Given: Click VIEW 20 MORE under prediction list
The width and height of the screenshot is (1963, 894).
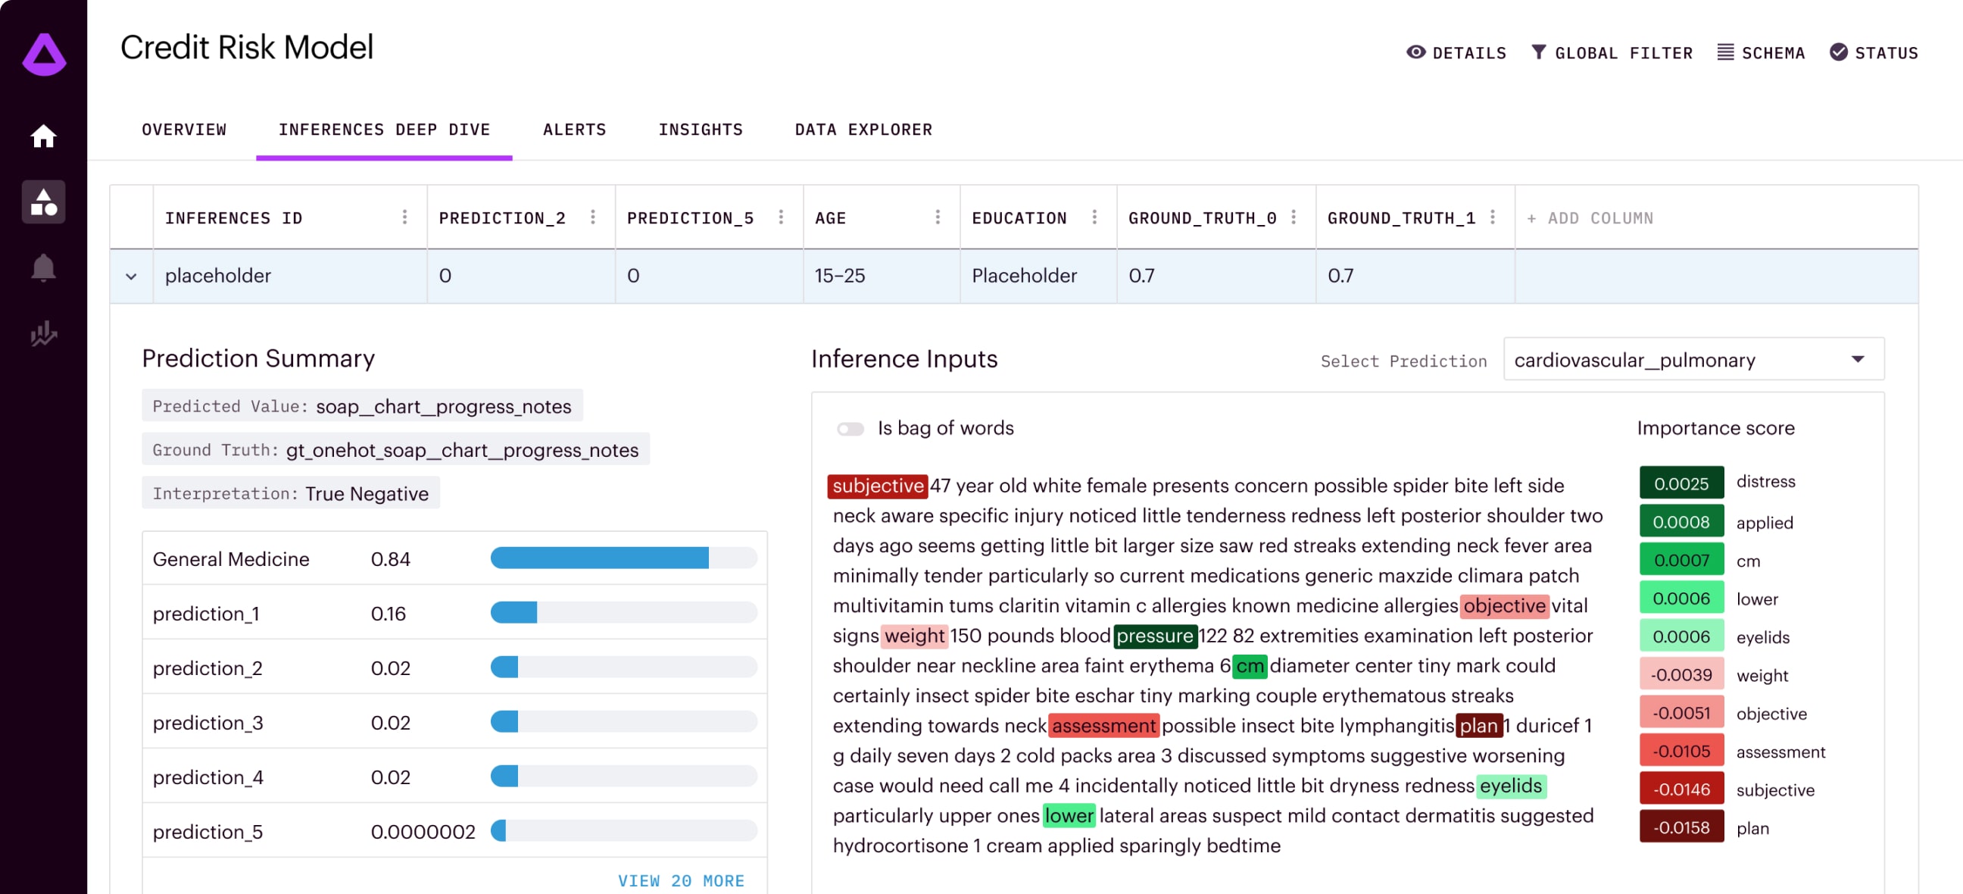Looking at the screenshot, I should pyautogui.click(x=682, y=880).
